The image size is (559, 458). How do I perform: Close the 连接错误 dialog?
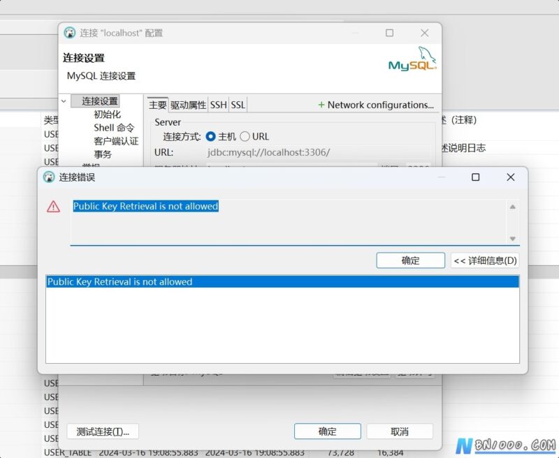click(x=511, y=177)
